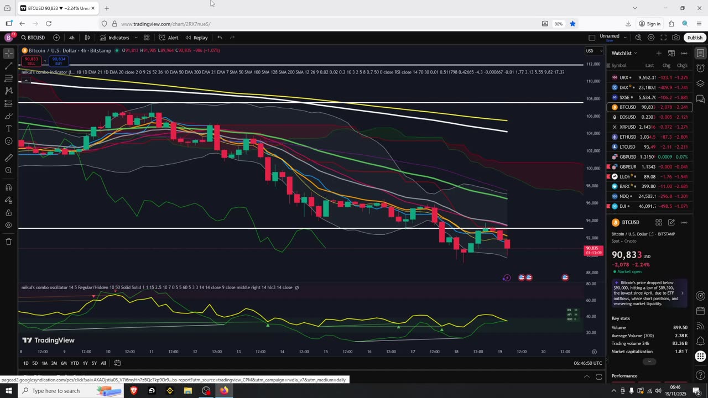
Task: Select GBPUSD in the watchlist
Action: click(x=649, y=156)
